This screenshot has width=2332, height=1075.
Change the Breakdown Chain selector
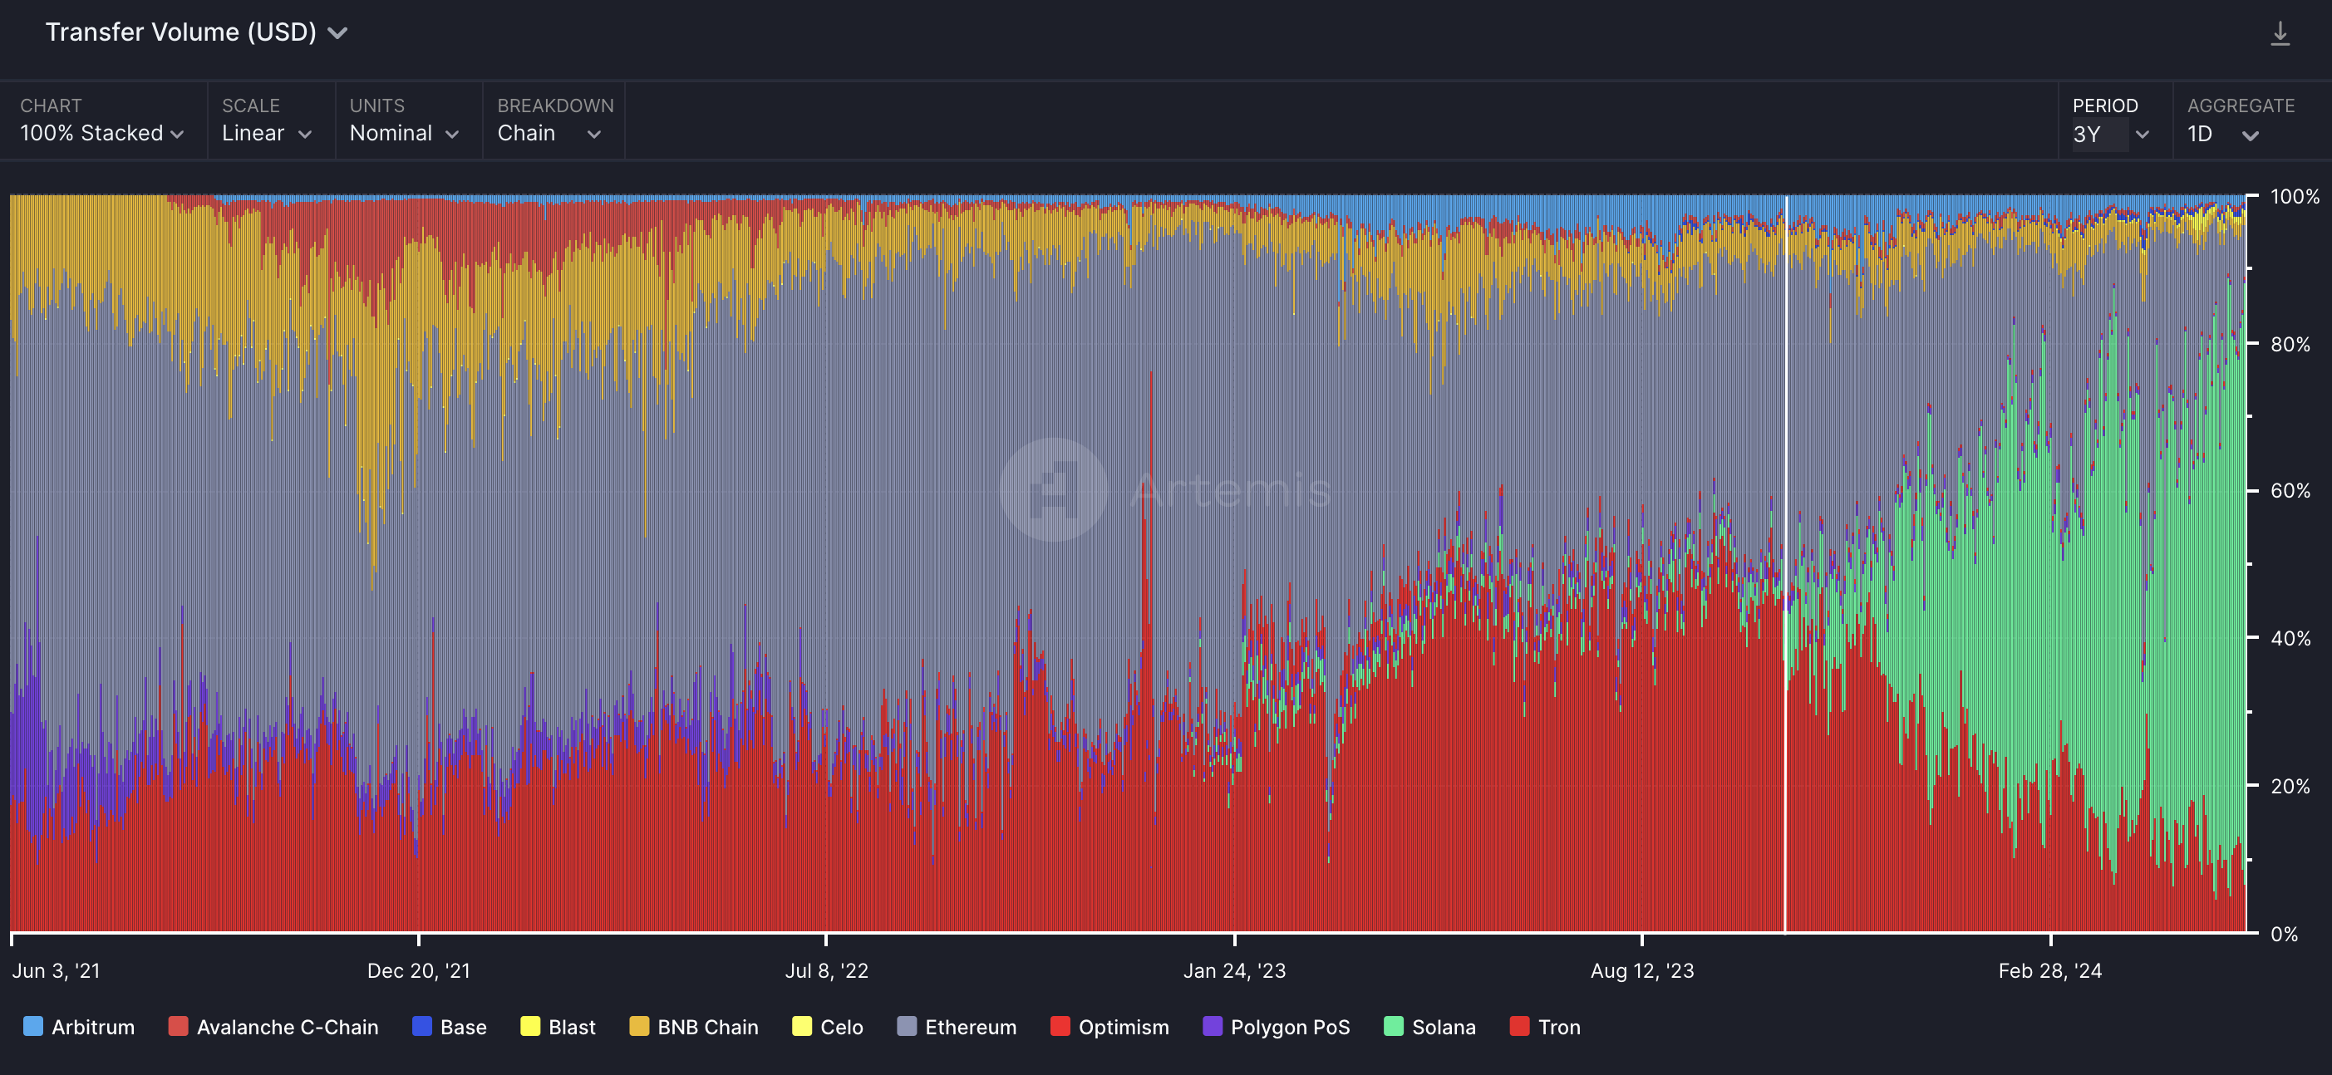pyautogui.click(x=549, y=133)
